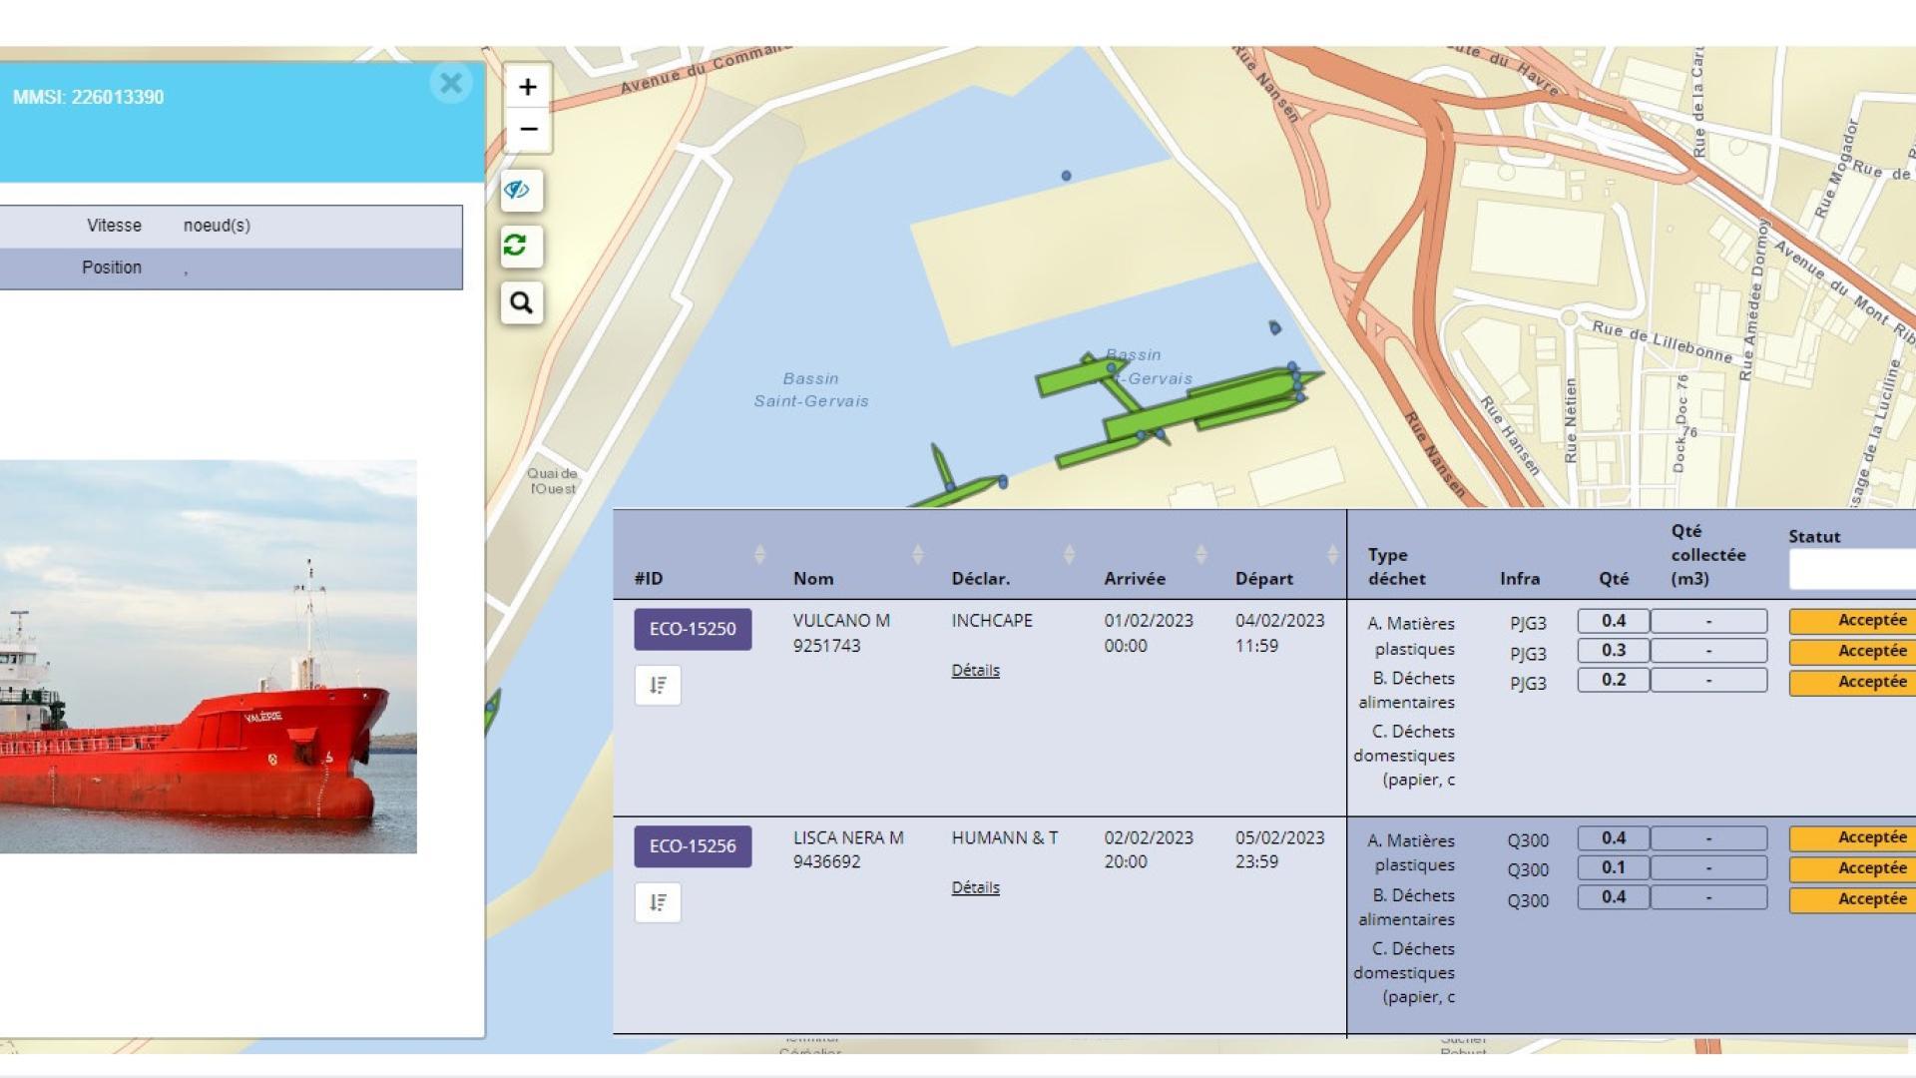Viewport: 1916px width, 1078px height.
Task: Zoom in on the map
Action: (x=526, y=88)
